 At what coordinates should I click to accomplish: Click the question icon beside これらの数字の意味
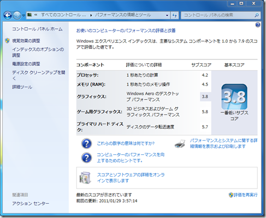(x=86, y=144)
